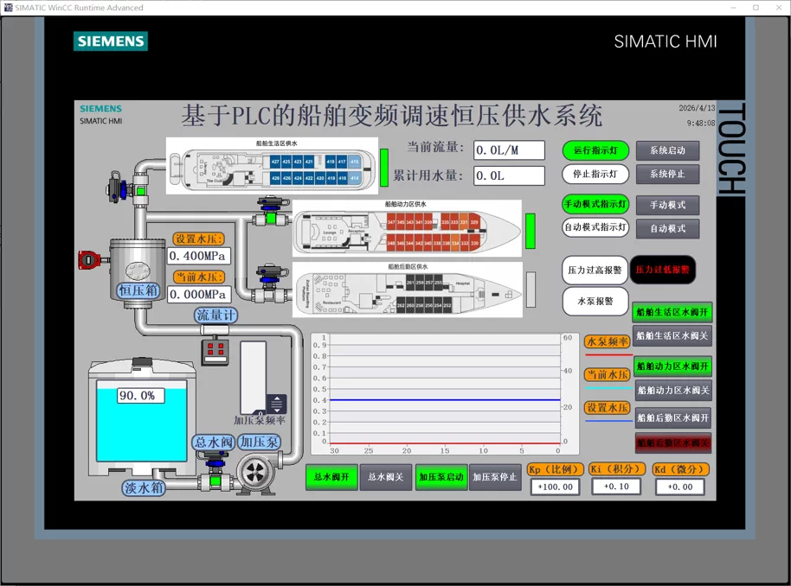
Task: Edit the Ki value +0.10
Action: [616, 487]
